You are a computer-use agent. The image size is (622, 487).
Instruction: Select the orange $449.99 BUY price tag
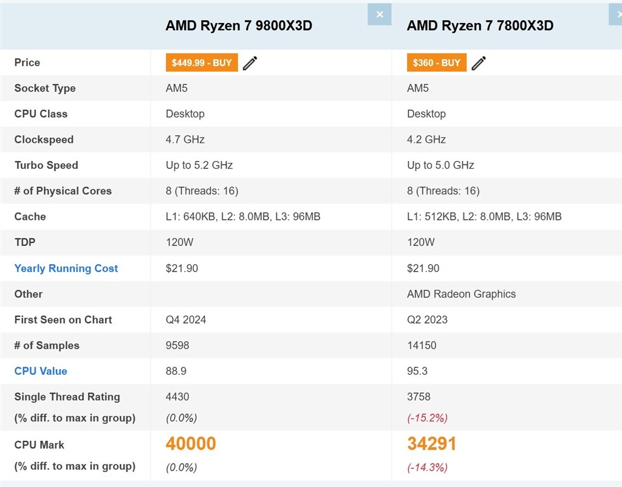(201, 62)
